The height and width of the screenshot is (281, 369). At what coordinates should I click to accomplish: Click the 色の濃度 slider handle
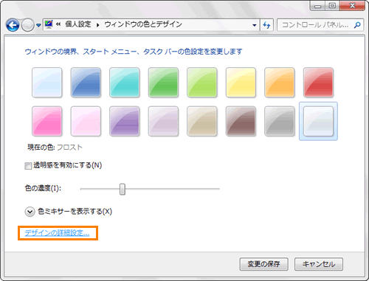click(x=123, y=189)
